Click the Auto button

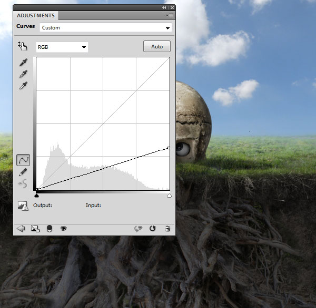157,46
